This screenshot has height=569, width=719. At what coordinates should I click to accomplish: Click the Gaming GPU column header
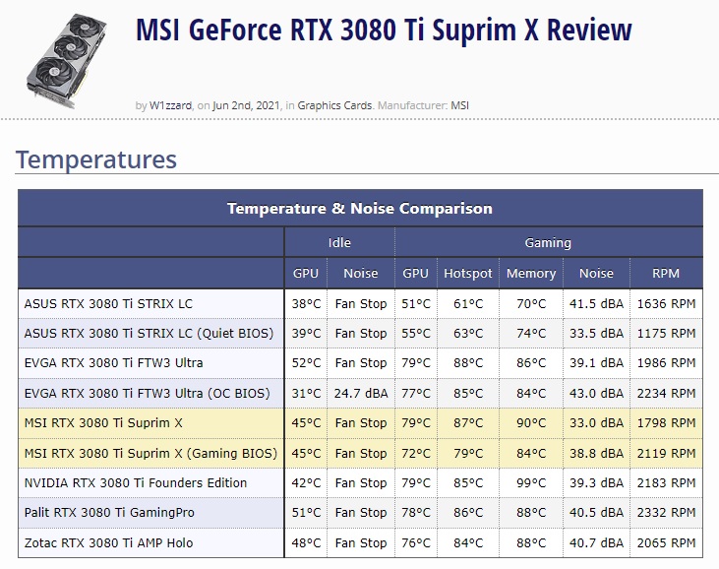click(x=415, y=273)
